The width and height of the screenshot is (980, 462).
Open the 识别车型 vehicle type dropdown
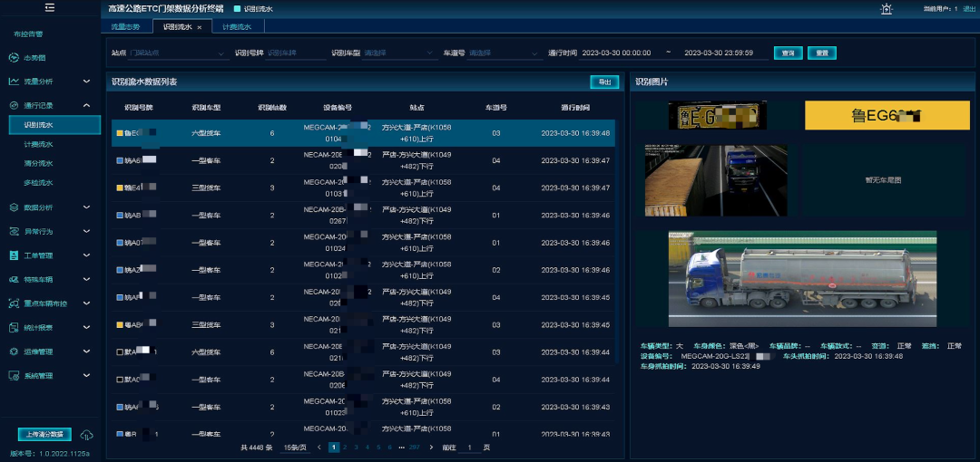[395, 53]
